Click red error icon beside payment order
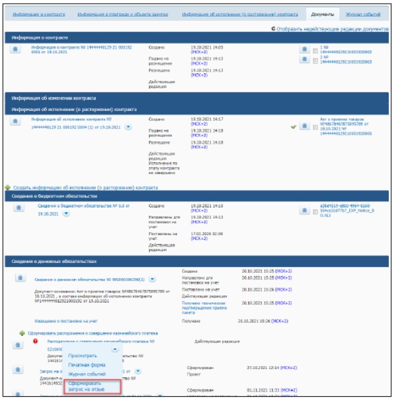Screen dimensions: 393x398 [x=35, y=341]
